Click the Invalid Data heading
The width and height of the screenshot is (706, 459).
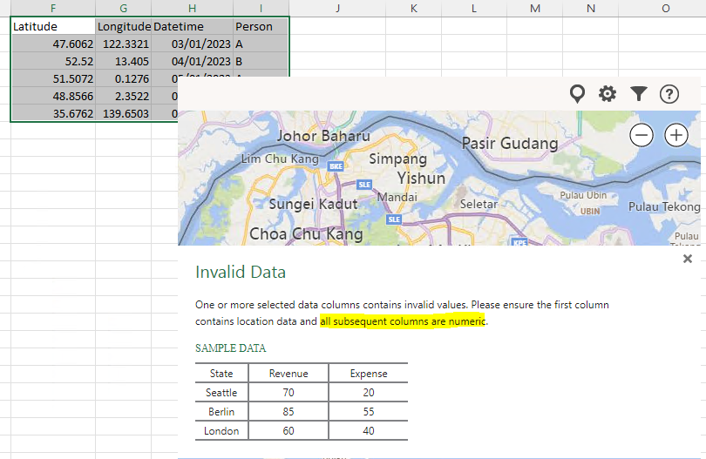[241, 273]
